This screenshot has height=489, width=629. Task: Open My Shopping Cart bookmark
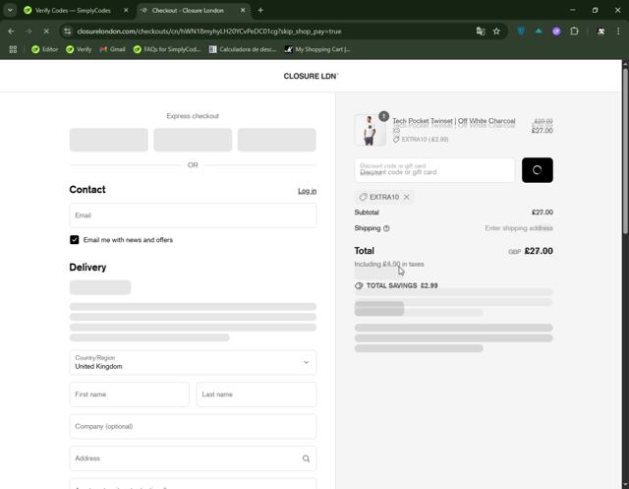(317, 49)
